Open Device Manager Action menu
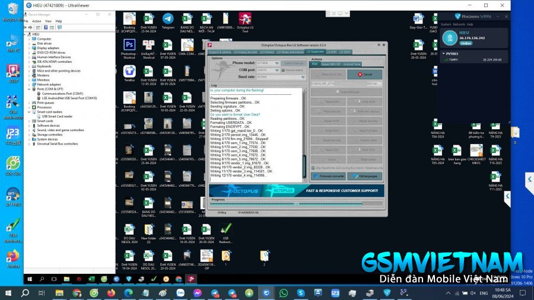The height and width of the screenshot is (300, 534). click(x=36, y=21)
